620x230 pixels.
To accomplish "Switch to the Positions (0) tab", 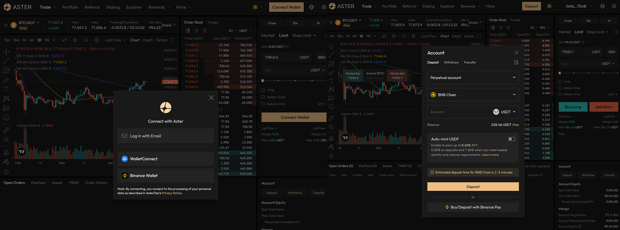I will [368, 166].
